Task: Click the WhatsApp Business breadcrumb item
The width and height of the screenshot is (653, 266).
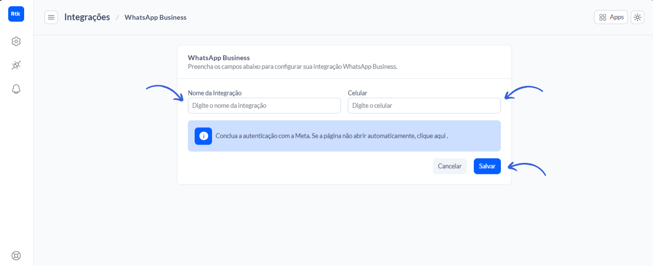Action: (156, 17)
